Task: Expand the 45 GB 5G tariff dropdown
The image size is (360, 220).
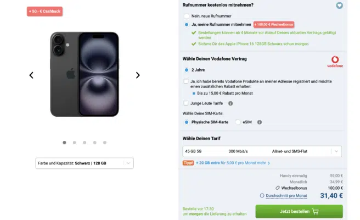Action: [x=262, y=151]
